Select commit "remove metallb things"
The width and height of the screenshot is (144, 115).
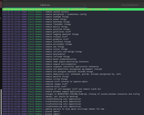click(73, 77)
